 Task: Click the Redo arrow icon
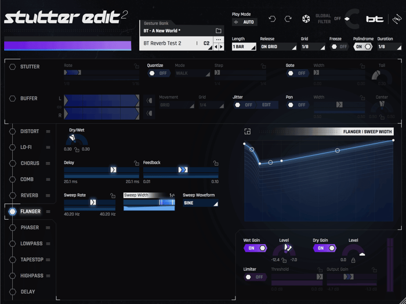pyautogui.click(x=288, y=19)
